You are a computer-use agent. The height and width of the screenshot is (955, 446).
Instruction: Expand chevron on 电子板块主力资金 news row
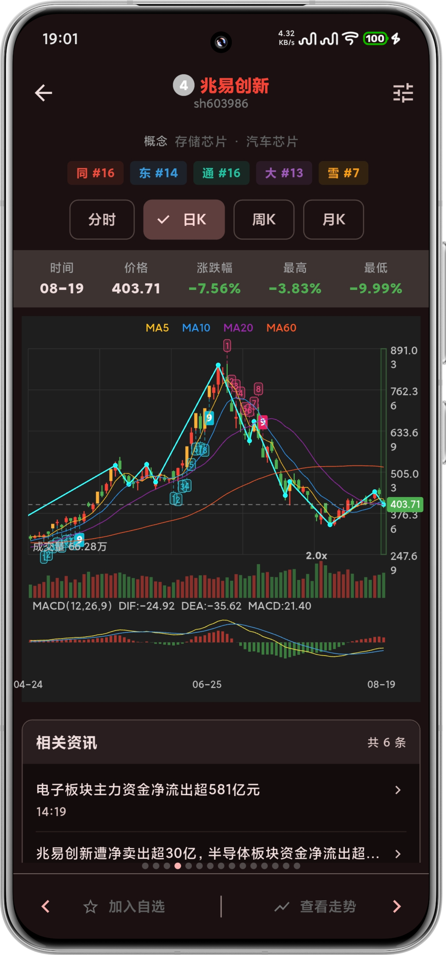point(398,790)
